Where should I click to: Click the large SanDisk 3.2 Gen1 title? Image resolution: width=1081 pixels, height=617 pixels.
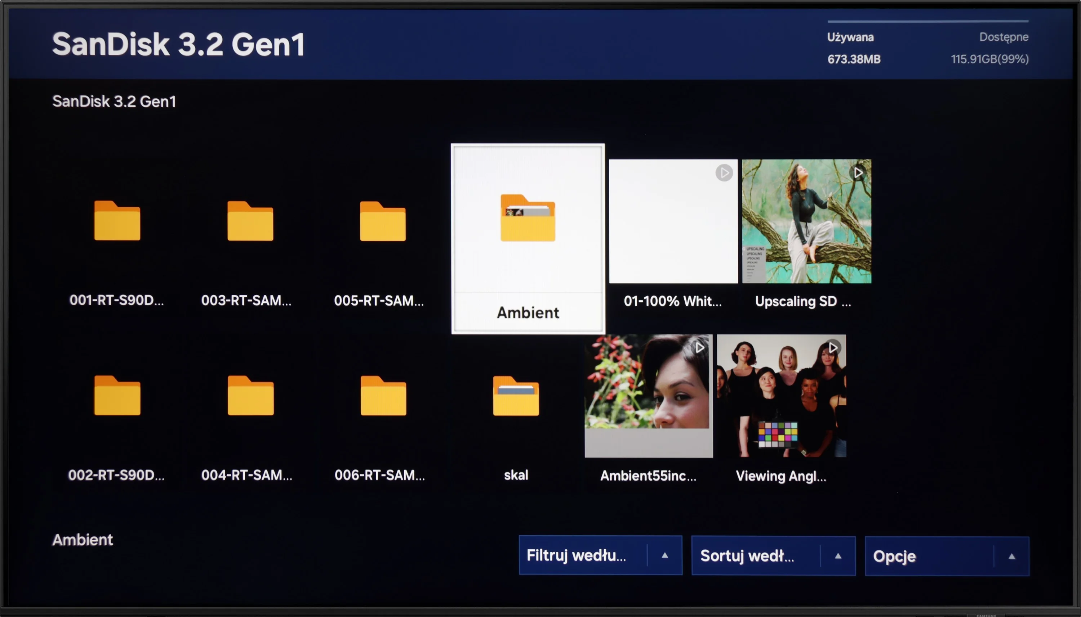coord(178,44)
